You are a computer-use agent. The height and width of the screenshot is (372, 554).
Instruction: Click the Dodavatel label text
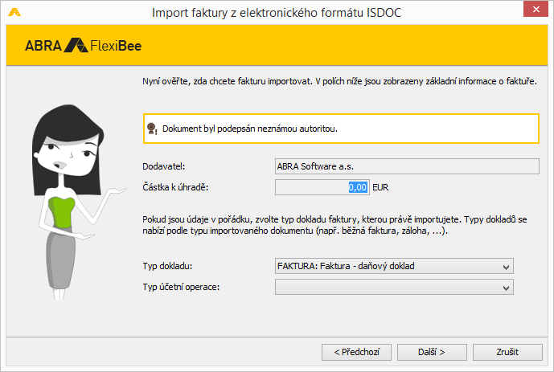[164, 166]
